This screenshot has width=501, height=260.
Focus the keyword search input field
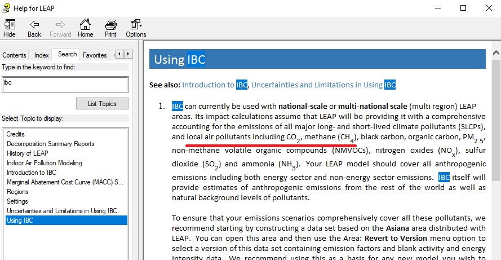click(x=65, y=84)
